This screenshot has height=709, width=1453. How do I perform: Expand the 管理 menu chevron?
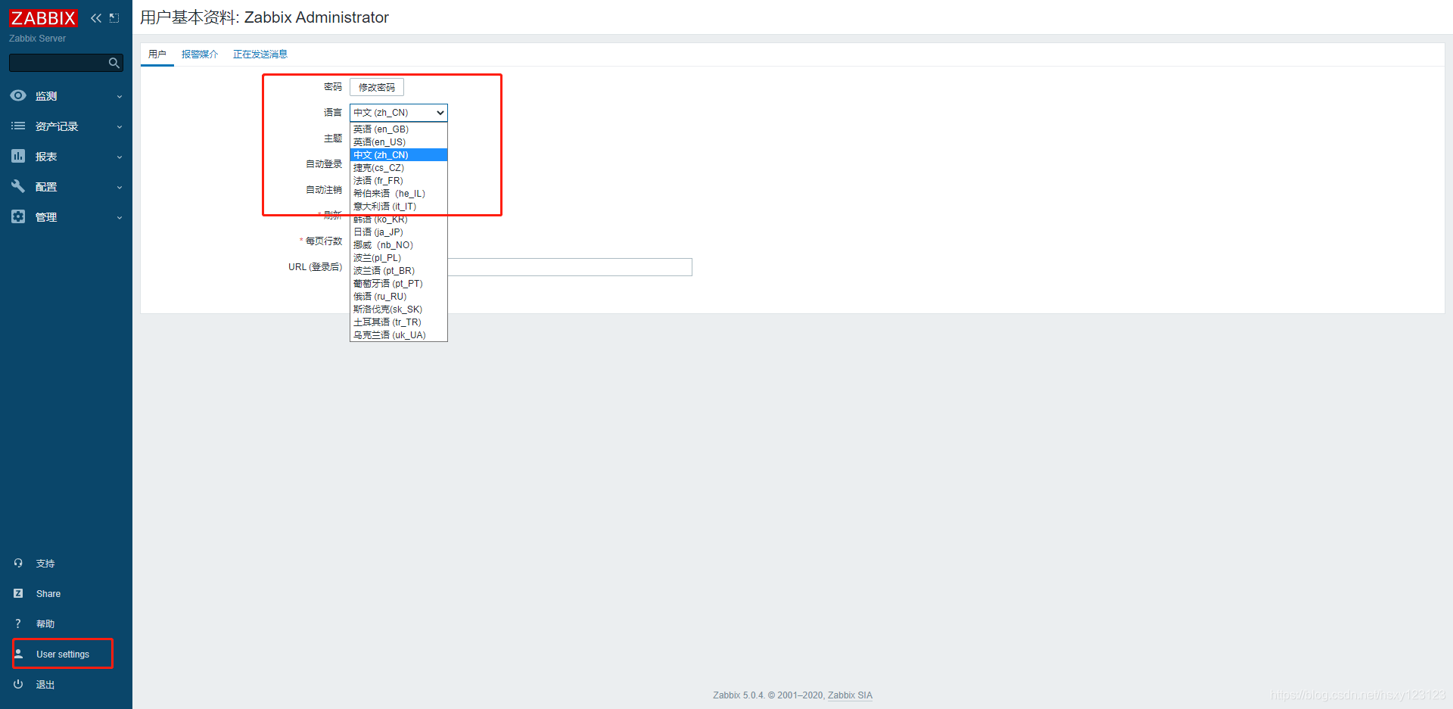[120, 218]
